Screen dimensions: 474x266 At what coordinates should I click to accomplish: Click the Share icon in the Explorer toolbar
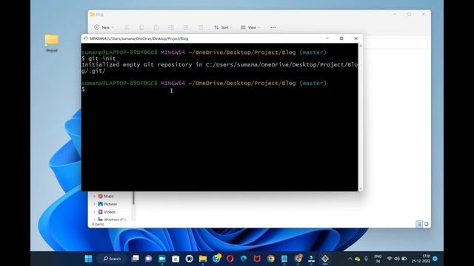coord(186,27)
